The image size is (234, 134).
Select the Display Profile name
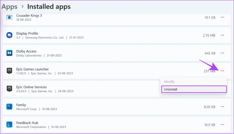27,33
